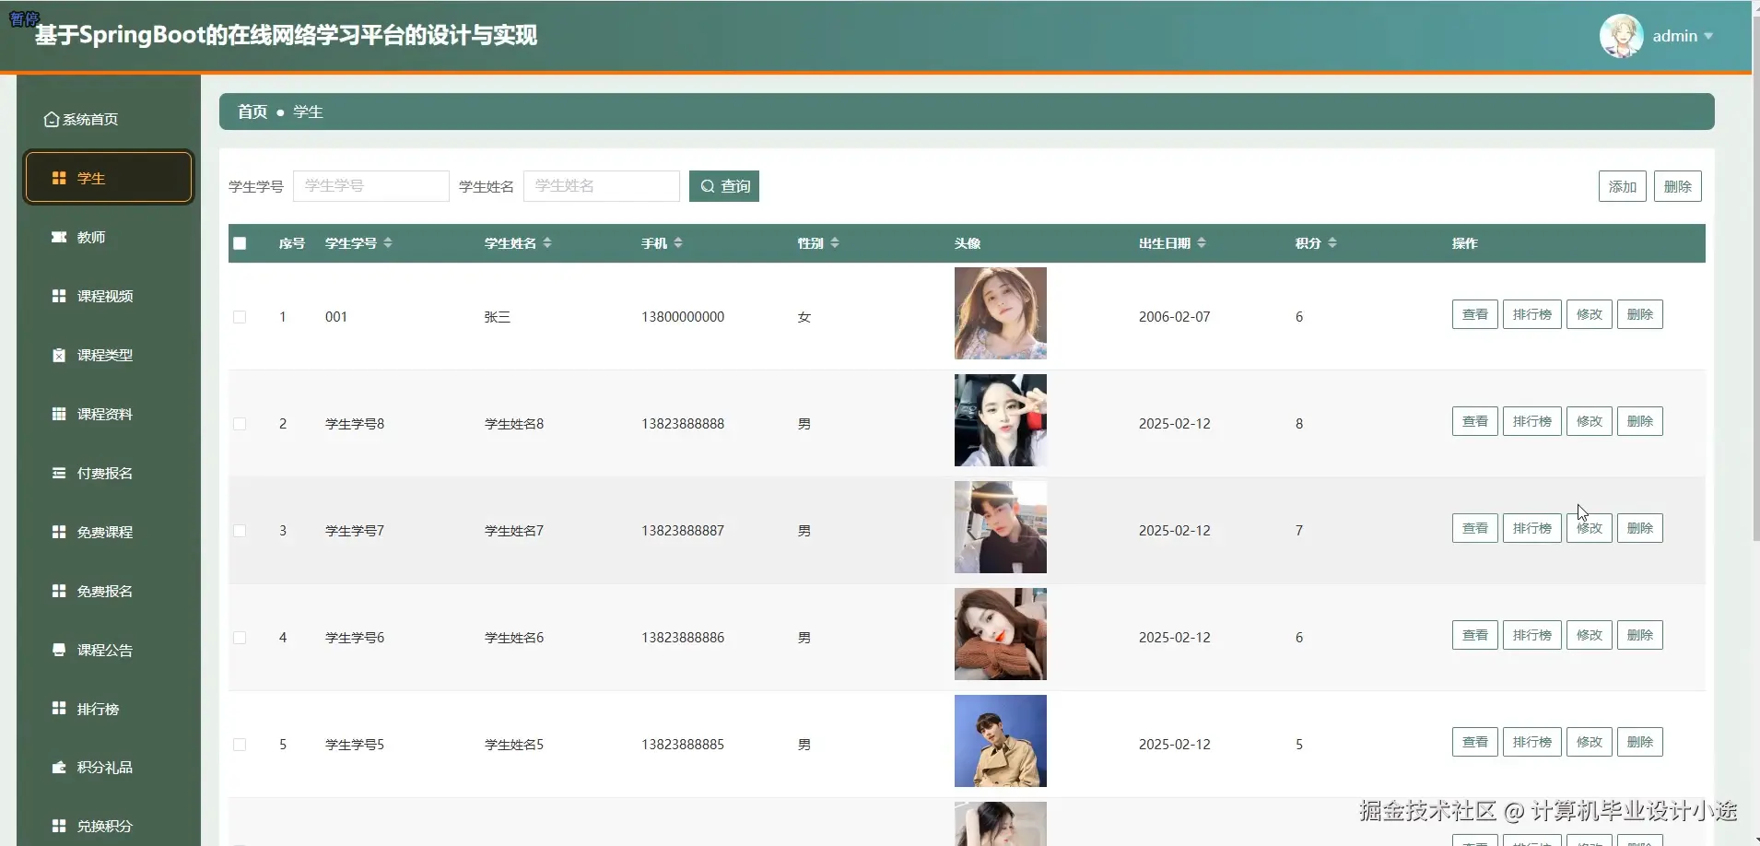
Task: Click the 首页 breadcrumb link
Action: pyautogui.click(x=252, y=112)
